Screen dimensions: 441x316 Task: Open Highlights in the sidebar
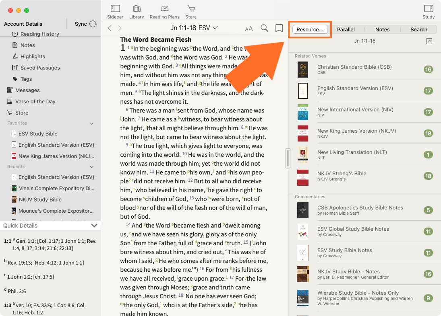pyautogui.click(x=29, y=56)
